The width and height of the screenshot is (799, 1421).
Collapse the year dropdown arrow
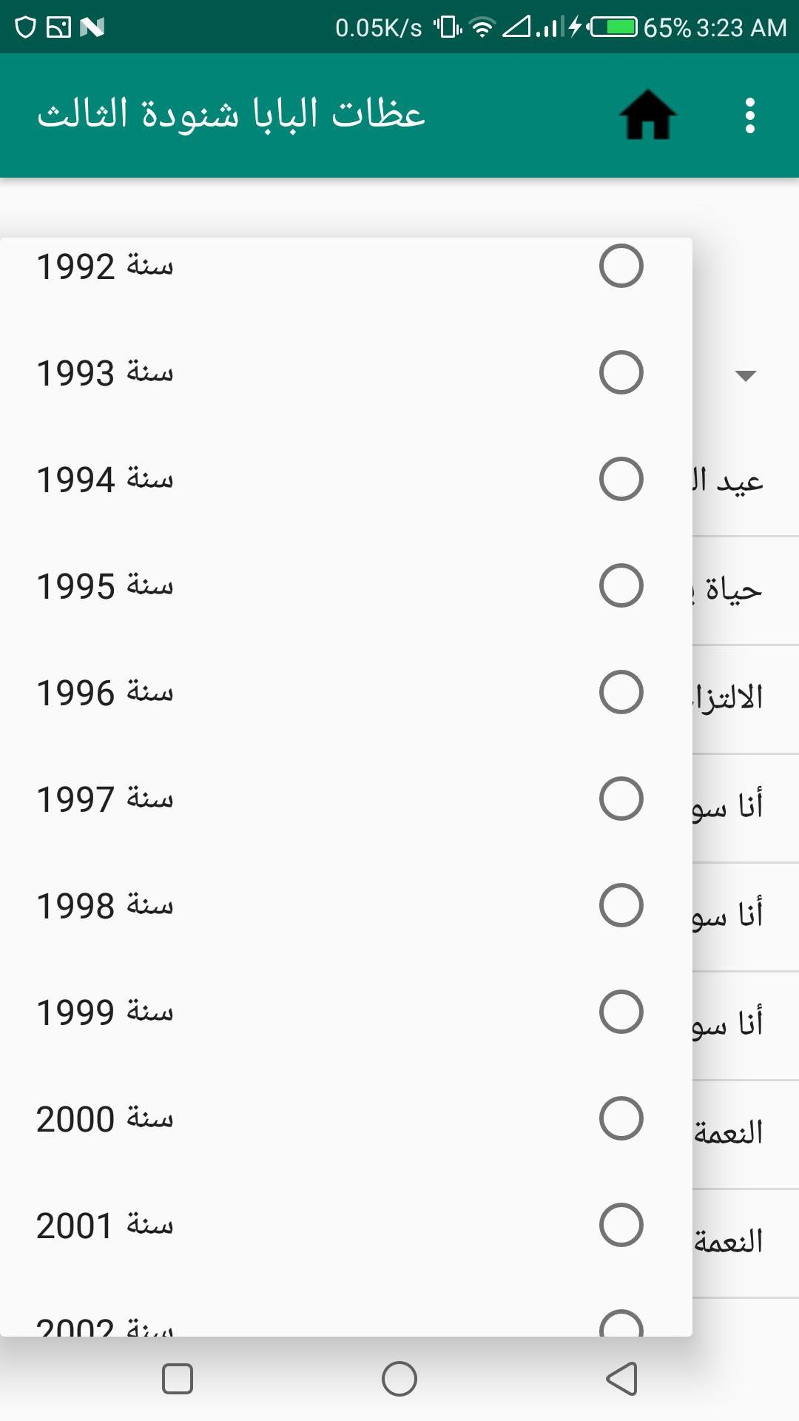[x=745, y=375]
